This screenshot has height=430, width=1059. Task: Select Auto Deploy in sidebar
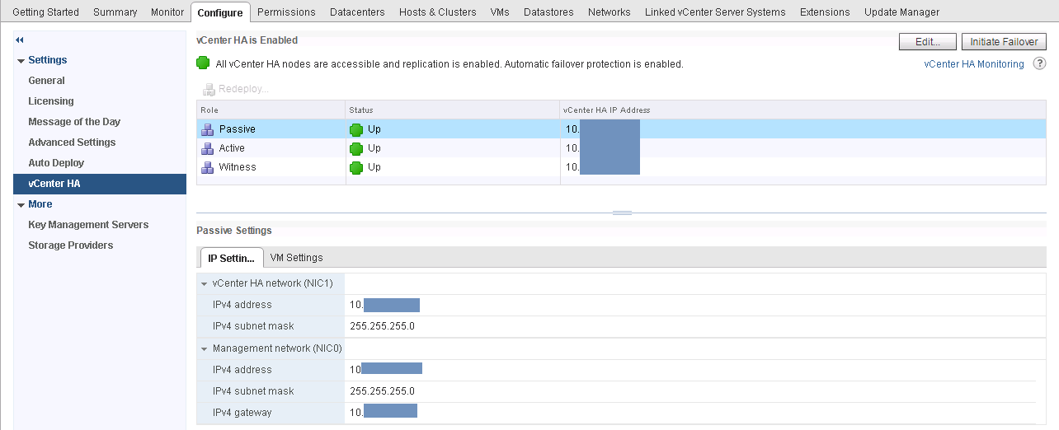tap(56, 163)
